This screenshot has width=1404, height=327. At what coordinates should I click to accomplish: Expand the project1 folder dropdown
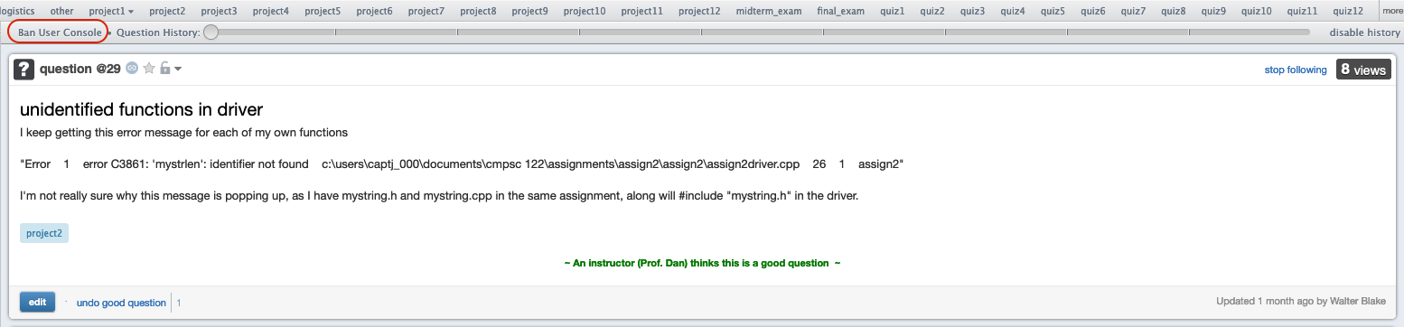click(x=111, y=11)
